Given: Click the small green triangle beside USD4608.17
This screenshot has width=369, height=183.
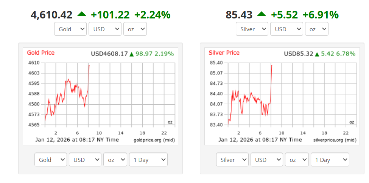Looking at the screenshot, I should [x=132, y=54].
